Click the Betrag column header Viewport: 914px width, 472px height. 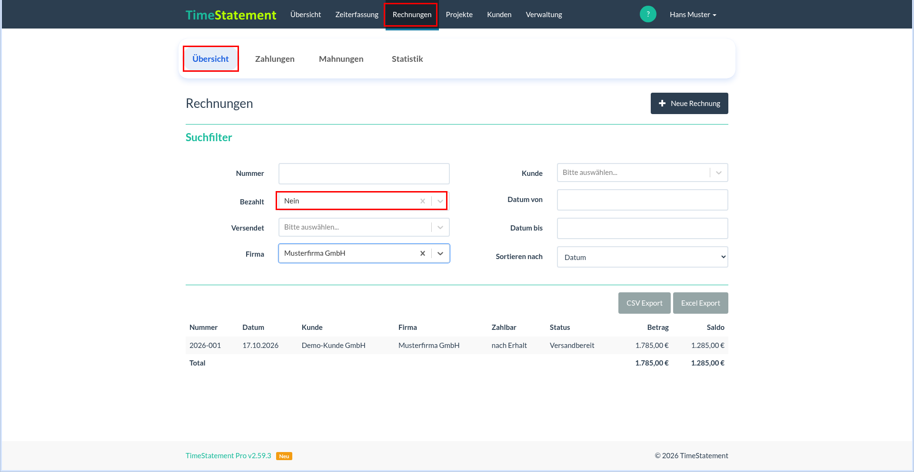[658, 328]
